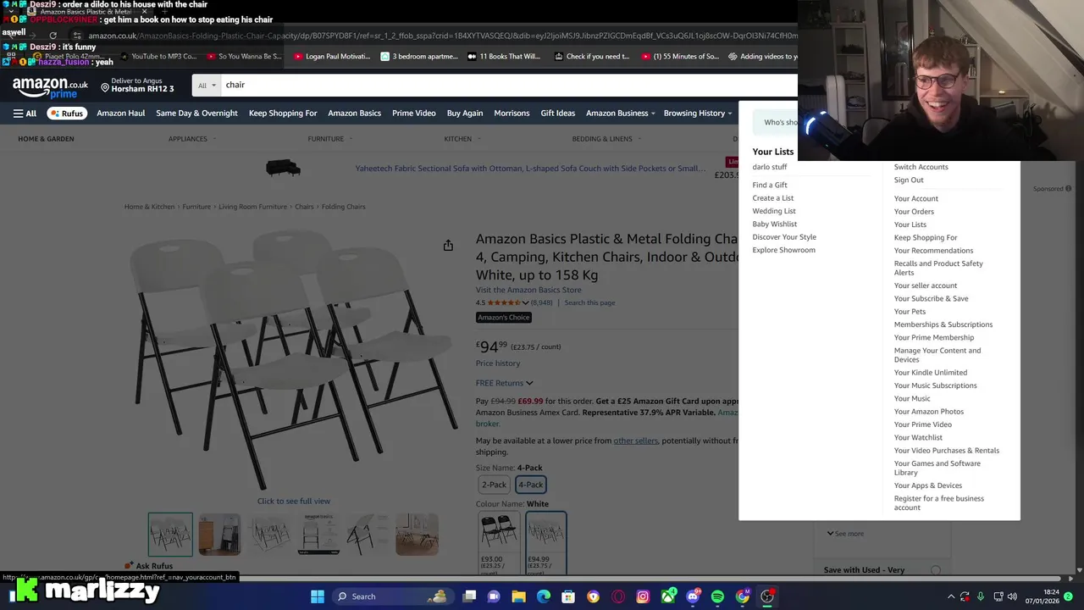This screenshot has height=610, width=1084.
Task: Open the search category All dropdown
Action: tap(207, 85)
